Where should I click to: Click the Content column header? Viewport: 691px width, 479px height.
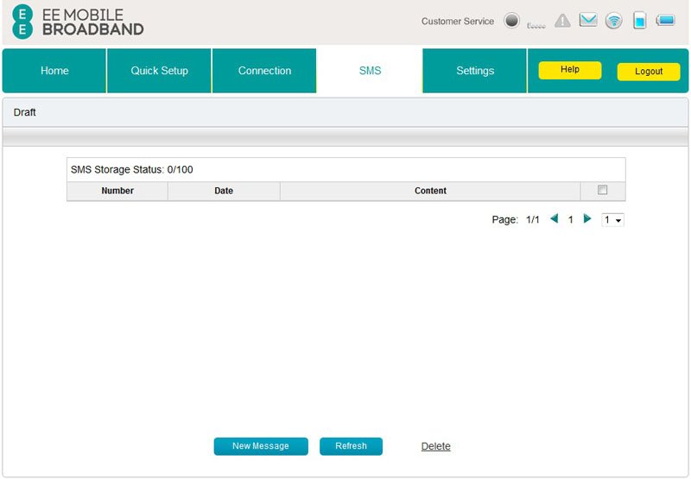430,191
